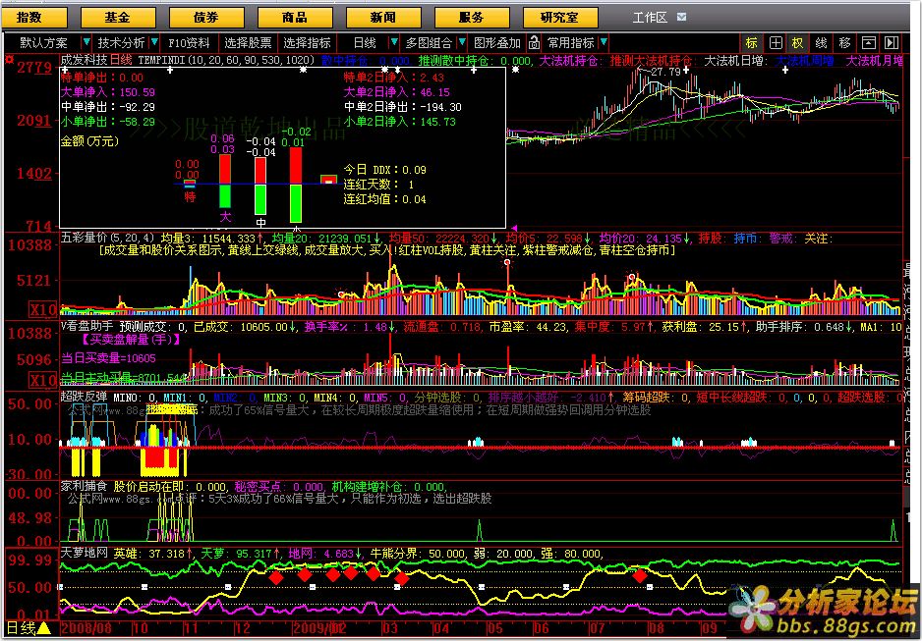Click the 特单2日净入：2.43 value

click(394, 78)
